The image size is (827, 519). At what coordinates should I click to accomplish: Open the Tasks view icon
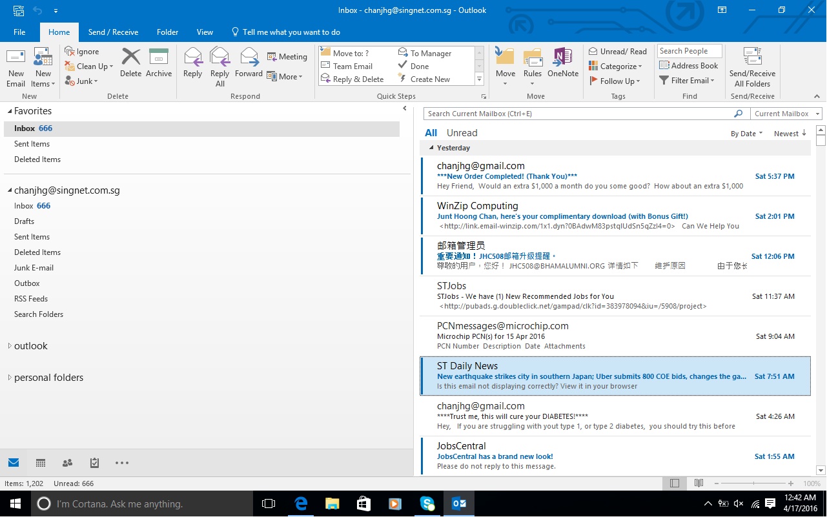(x=94, y=463)
